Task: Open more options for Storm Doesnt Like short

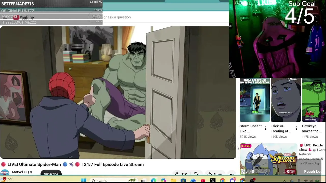Action: point(265,128)
